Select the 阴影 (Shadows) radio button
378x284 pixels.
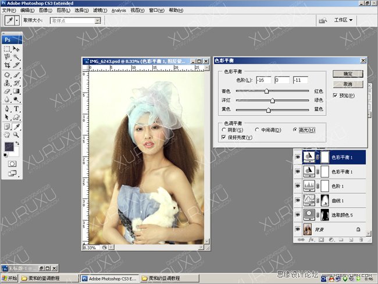[224, 130]
